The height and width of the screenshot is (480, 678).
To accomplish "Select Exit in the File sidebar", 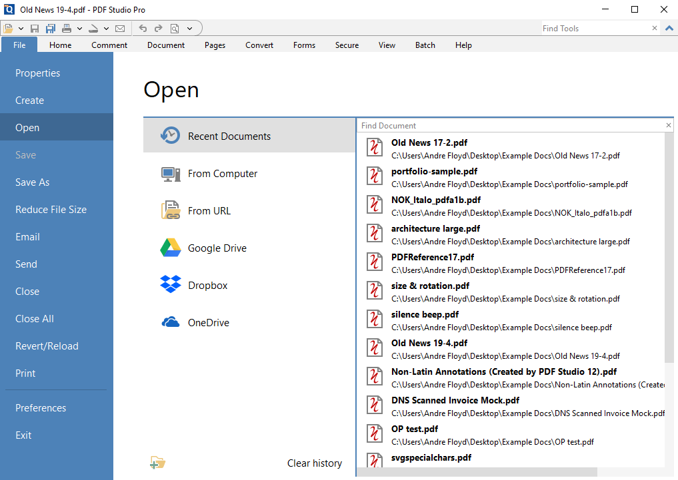I will point(57,435).
